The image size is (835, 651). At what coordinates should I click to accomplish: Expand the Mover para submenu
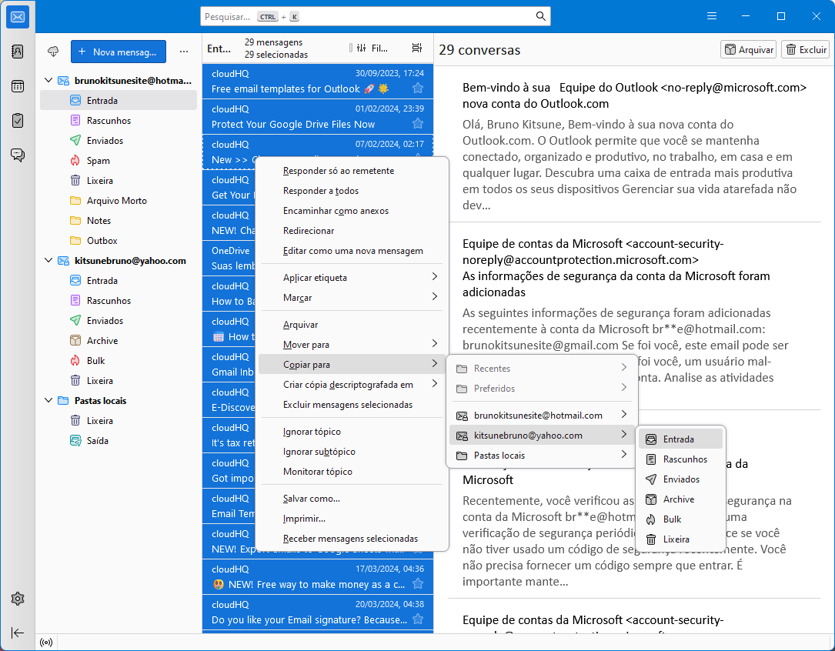[x=352, y=345]
